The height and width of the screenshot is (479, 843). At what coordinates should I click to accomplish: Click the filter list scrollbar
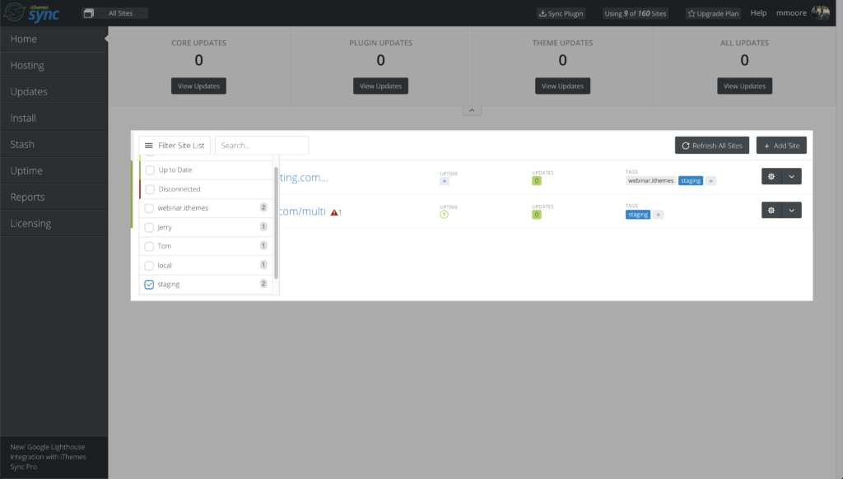[277, 223]
